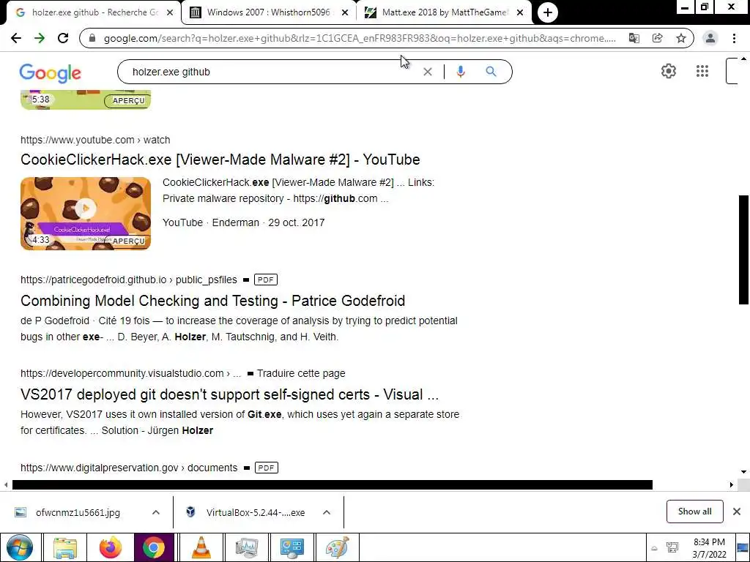Clear the Google search box text
750x562 pixels.
pyautogui.click(x=428, y=72)
